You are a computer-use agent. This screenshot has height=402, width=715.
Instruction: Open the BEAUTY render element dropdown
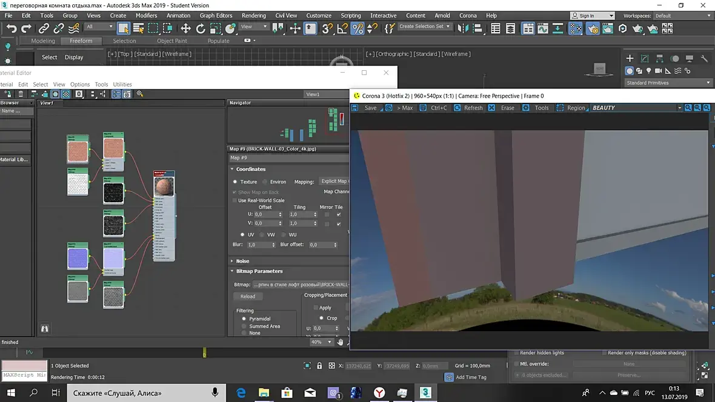pos(636,108)
